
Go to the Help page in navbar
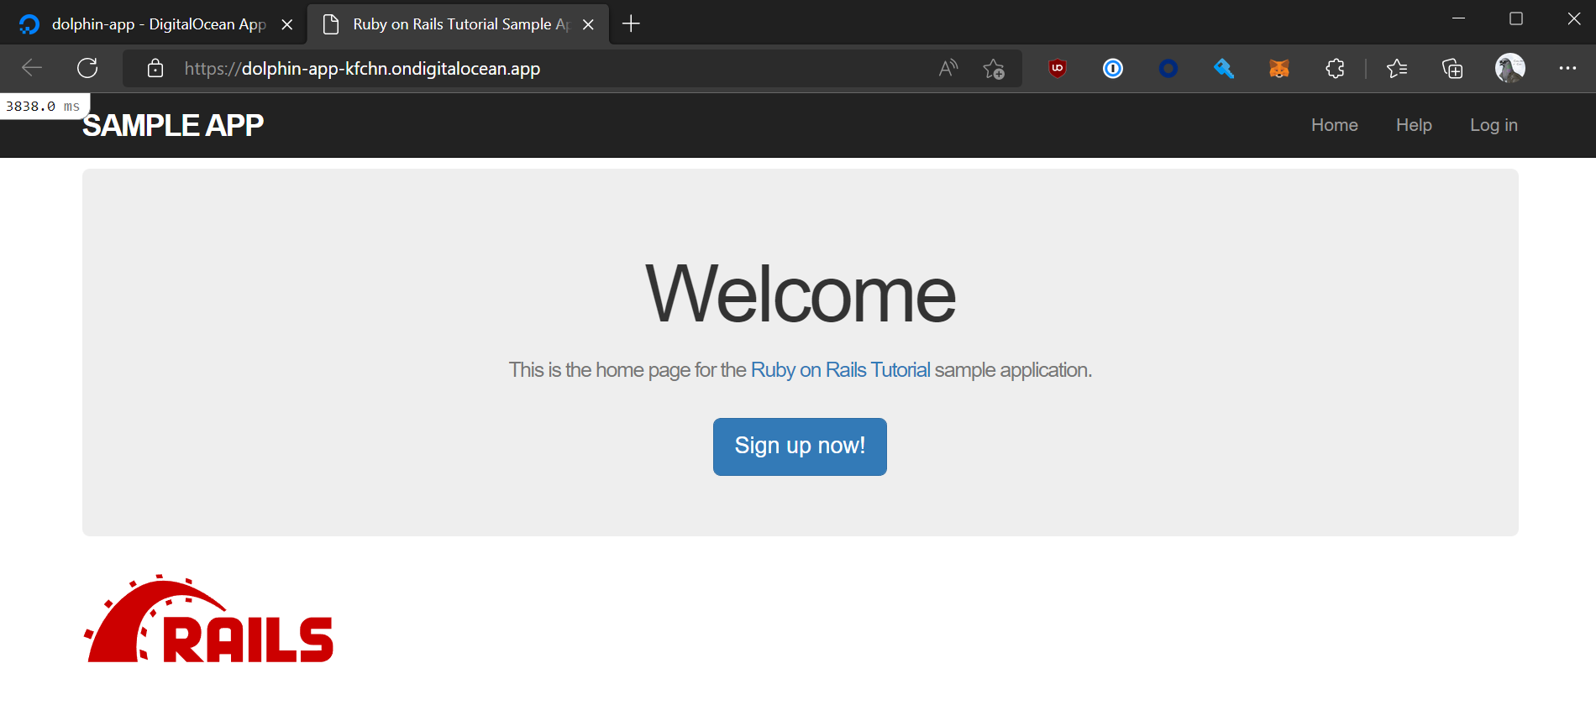1414,125
